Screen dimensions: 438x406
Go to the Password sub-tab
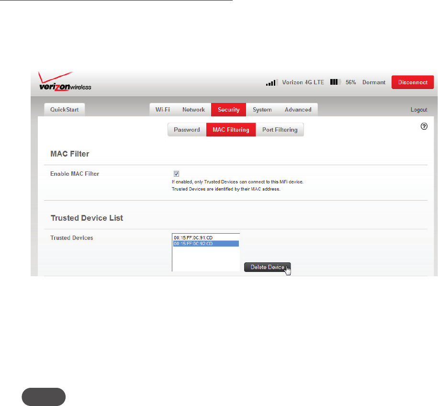point(187,130)
